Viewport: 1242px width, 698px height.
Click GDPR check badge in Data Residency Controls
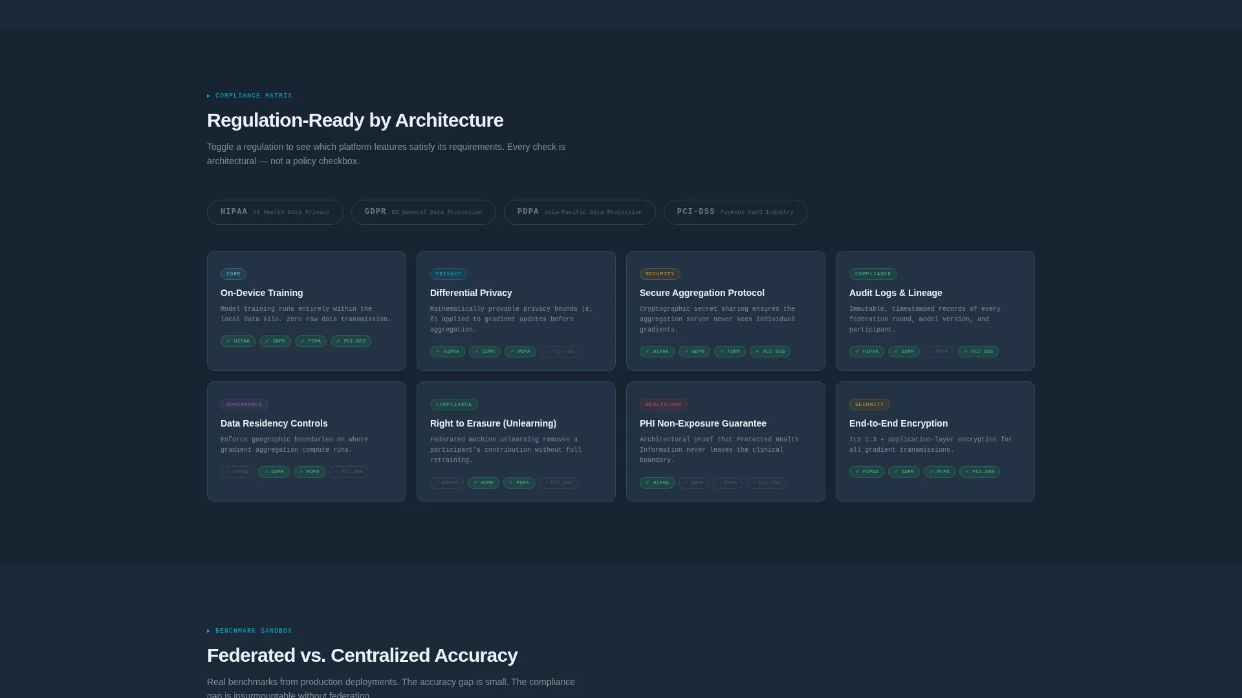coord(274,472)
